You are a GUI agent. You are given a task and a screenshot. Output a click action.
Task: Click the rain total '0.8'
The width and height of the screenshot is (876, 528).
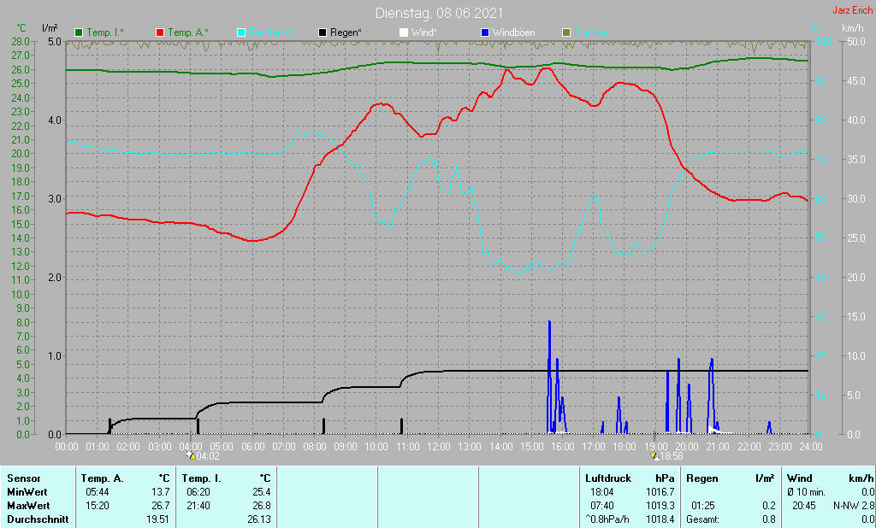click(769, 519)
